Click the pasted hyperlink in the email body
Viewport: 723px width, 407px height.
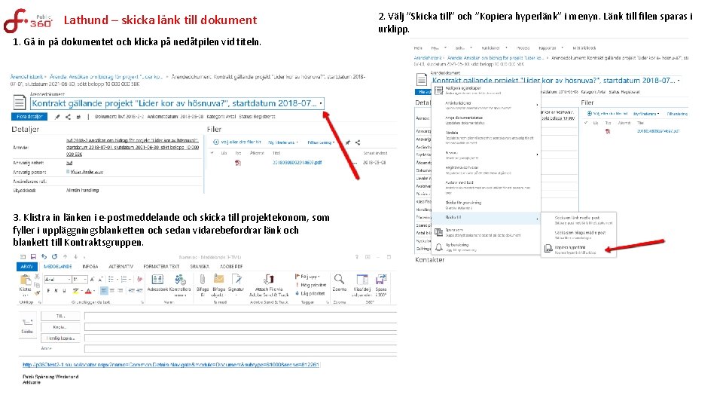[x=171, y=365]
